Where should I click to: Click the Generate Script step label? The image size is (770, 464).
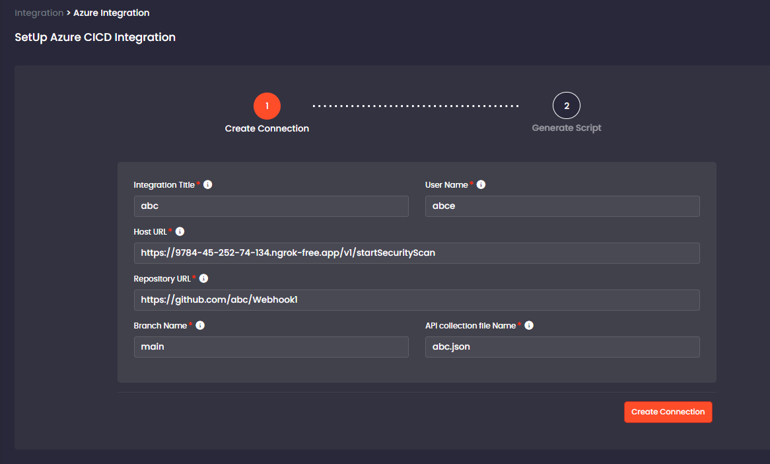(x=566, y=128)
